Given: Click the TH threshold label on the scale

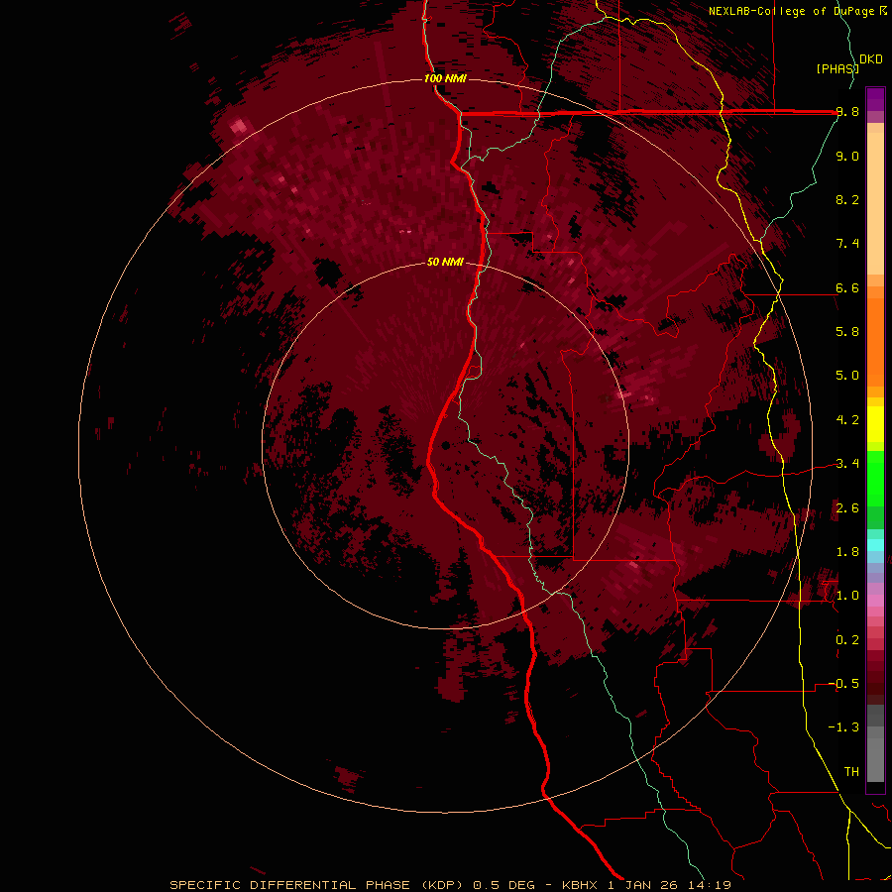Looking at the screenshot, I should tap(851, 772).
